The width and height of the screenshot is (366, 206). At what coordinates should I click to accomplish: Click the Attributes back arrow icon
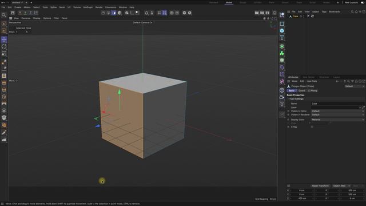click(337, 81)
